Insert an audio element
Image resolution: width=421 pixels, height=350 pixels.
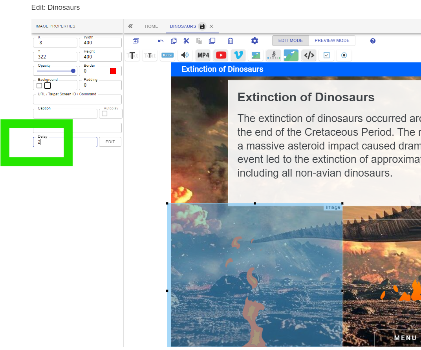point(185,55)
